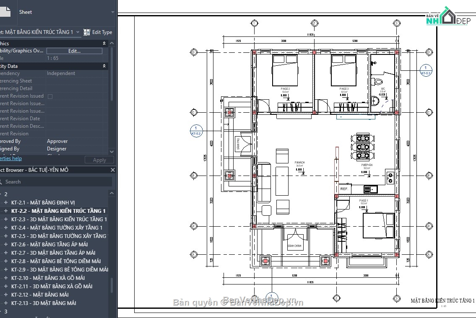Select the bed in P.NGỦ 1
The height and width of the screenshot is (318, 476).
point(379,225)
